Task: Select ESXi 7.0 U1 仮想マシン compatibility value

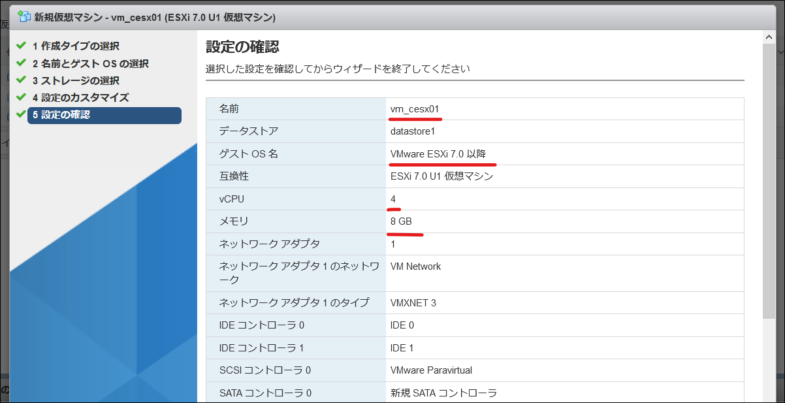Action: click(x=441, y=176)
